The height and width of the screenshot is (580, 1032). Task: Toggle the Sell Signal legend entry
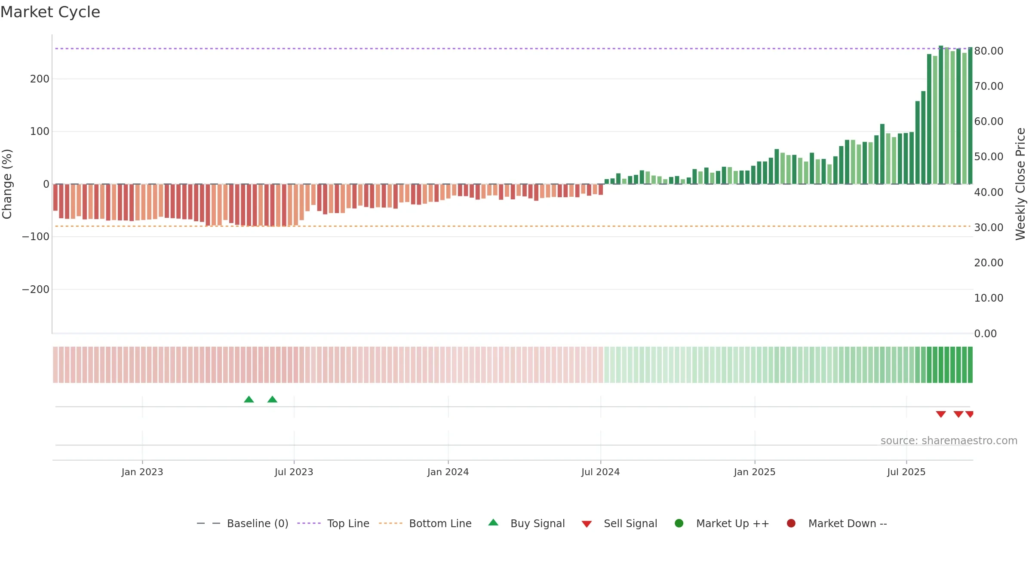point(619,523)
